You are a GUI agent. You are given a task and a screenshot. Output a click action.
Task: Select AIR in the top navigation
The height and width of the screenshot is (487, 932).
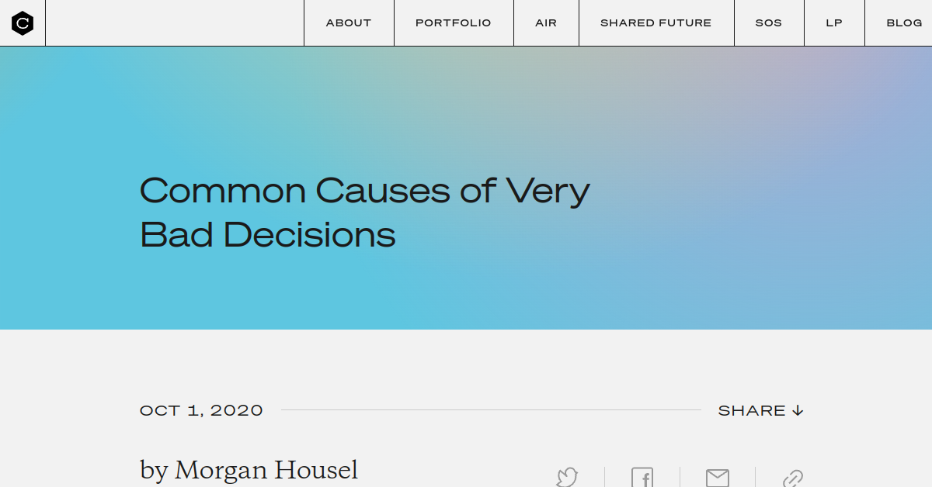546,23
